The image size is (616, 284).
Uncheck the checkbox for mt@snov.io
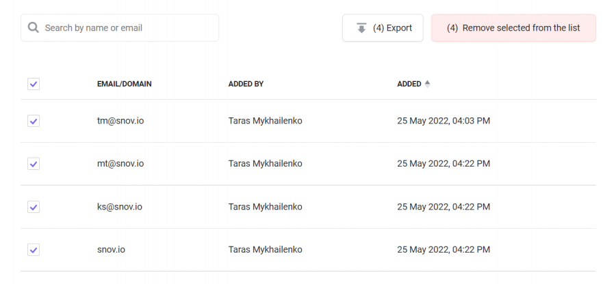(x=34, y=163)
